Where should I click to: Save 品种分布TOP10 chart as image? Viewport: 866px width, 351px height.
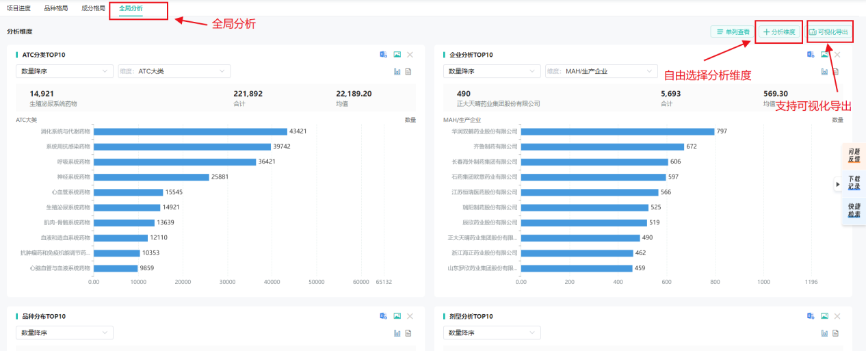click(x=397, y=316)
